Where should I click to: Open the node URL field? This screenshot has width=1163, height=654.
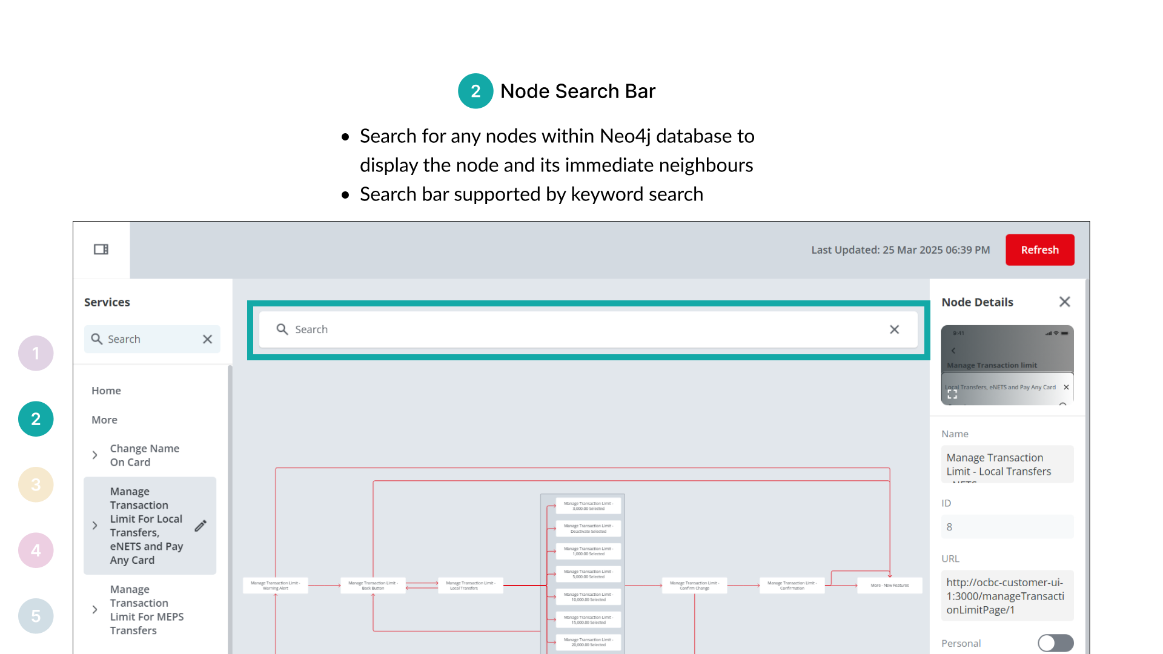tap(1006, 596)
